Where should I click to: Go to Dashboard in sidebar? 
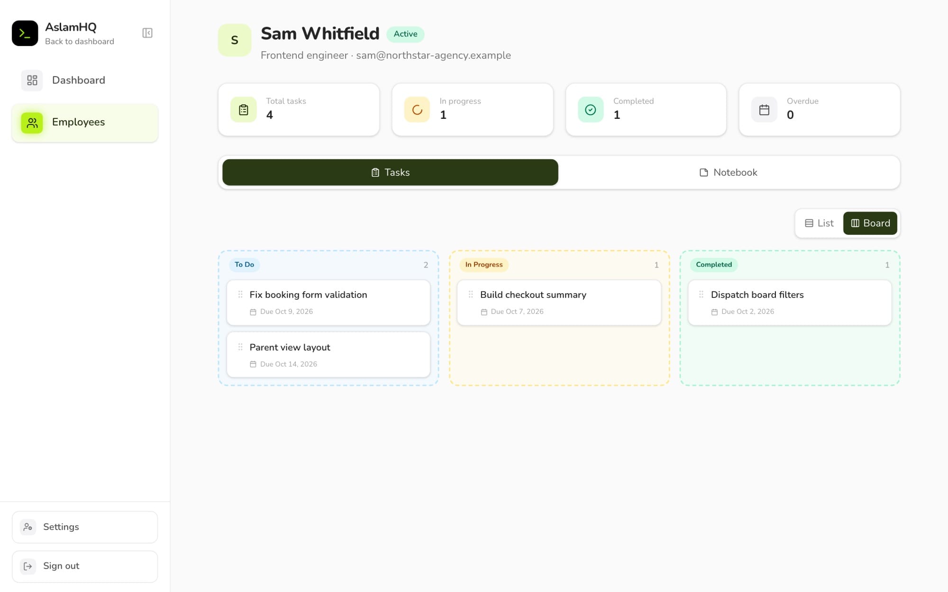click(85, 81)
